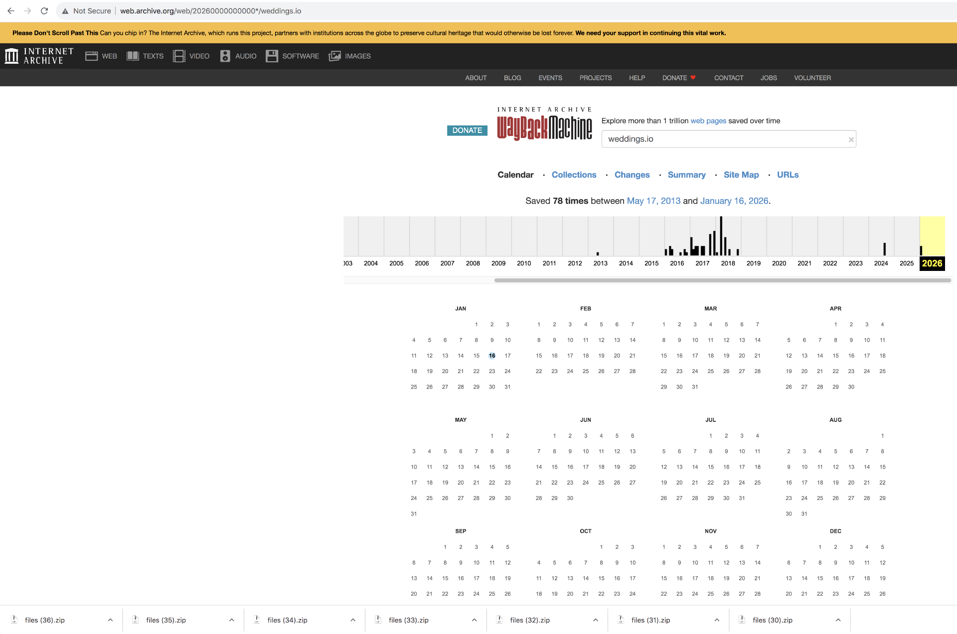Screen dimensions: 957x634
Task: Clear the weddings.io search with X icon
Action: (851, 139)
